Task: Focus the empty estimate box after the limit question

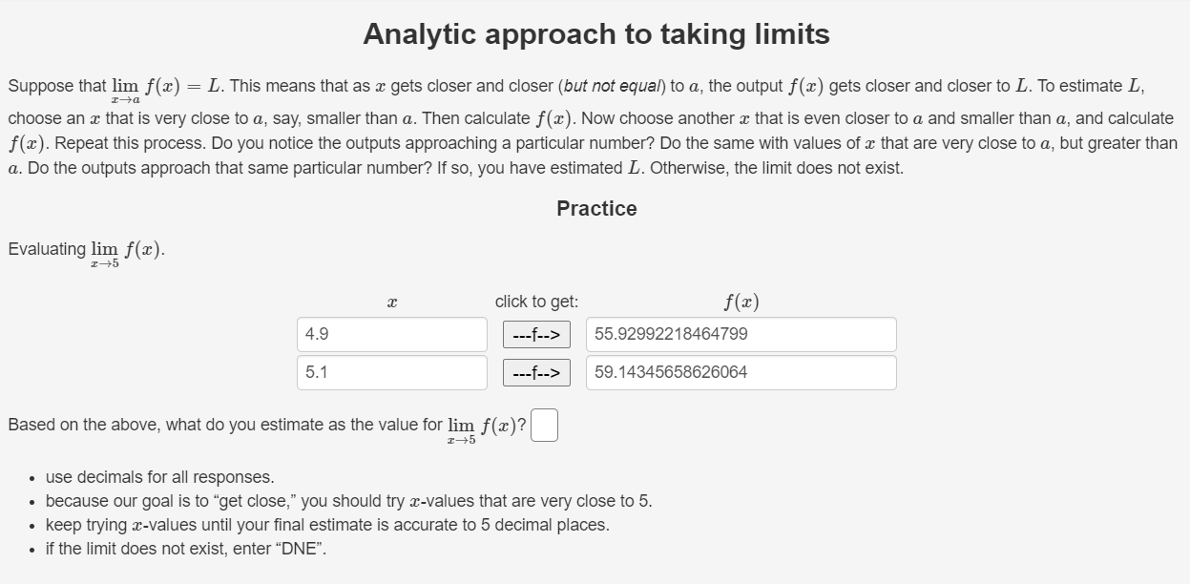Action: point(543,424)
